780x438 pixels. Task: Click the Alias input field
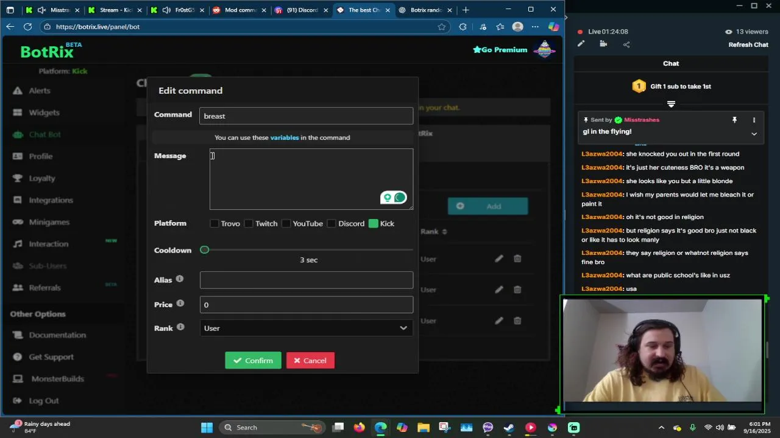click(x=307, y=280)
